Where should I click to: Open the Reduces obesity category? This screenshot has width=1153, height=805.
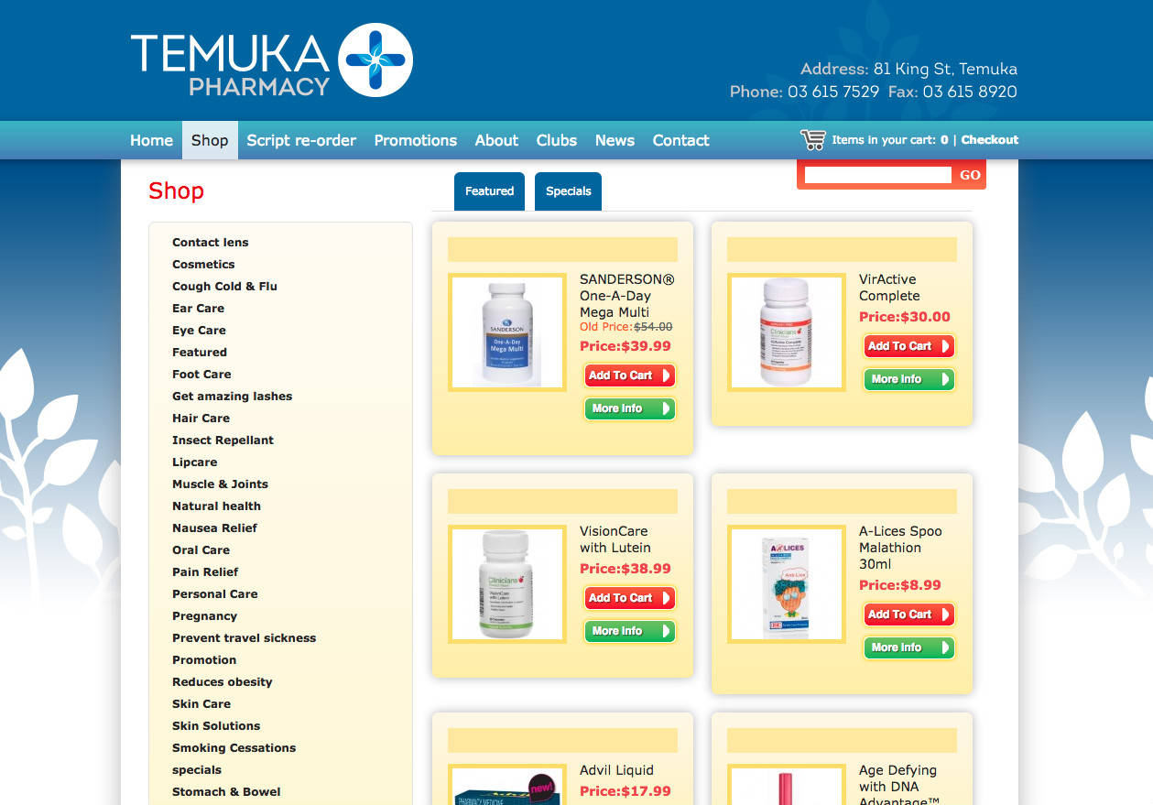(223, 682)
